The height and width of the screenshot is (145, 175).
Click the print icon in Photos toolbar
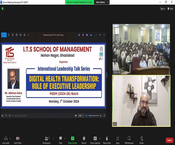(17, 35)
